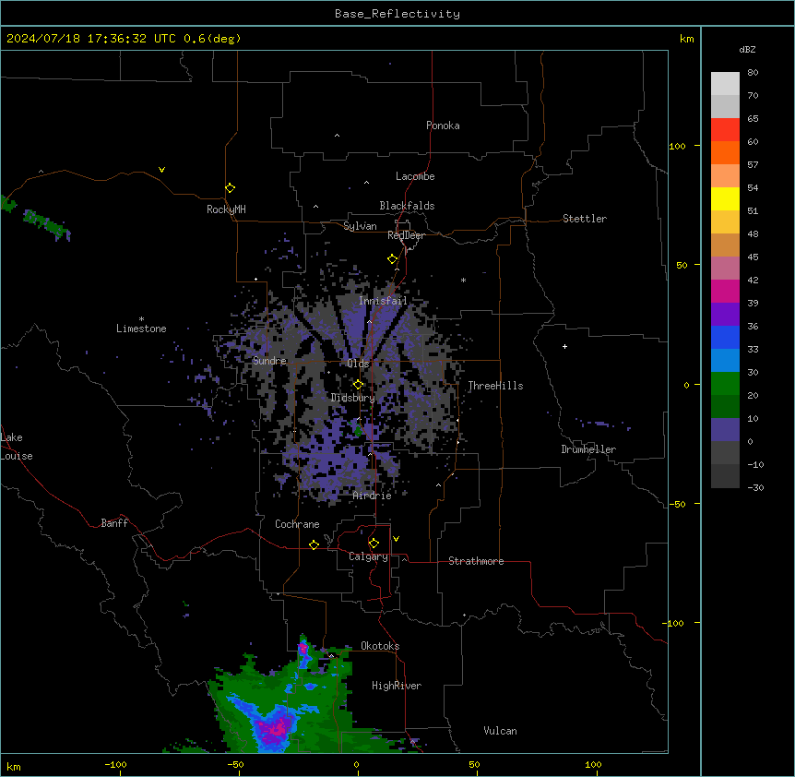Click the asterisk marker east of Innisfail
Viewport: 795px width, 777px height.
pos(463,280)
